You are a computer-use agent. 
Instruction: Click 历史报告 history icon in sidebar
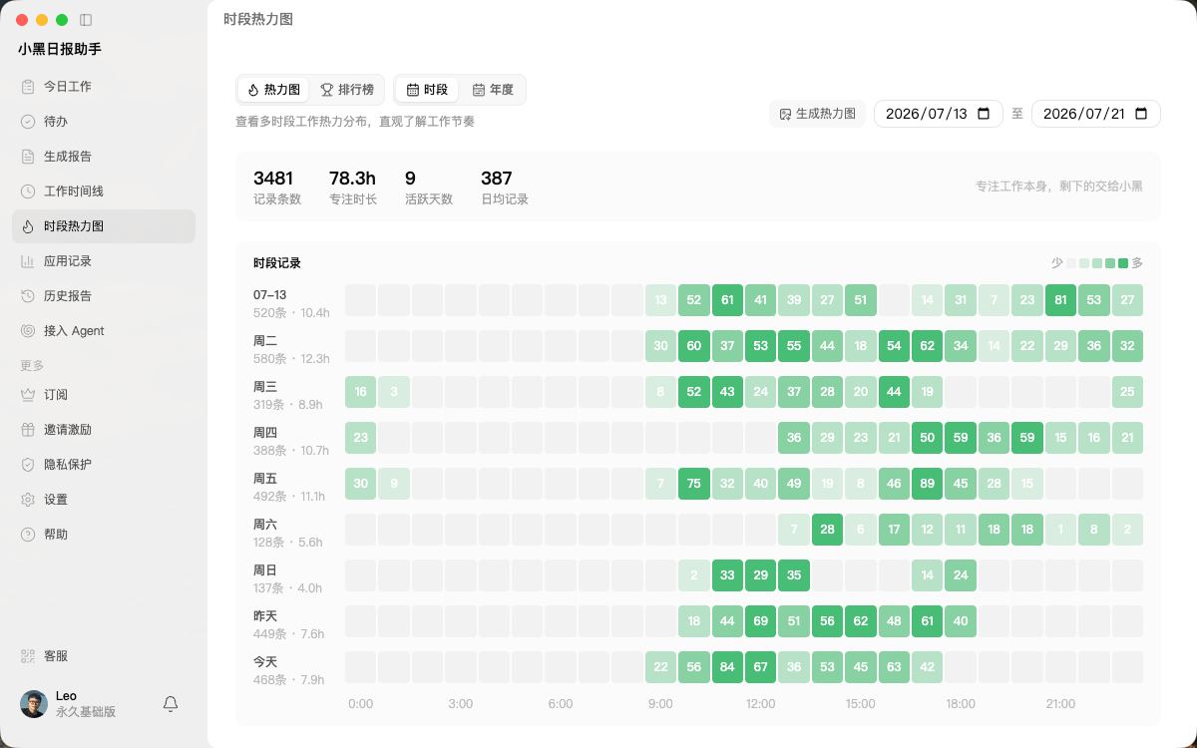(28, 296)
